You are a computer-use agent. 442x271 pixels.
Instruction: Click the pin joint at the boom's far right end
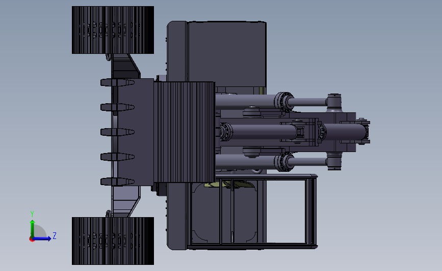point(362,132)
